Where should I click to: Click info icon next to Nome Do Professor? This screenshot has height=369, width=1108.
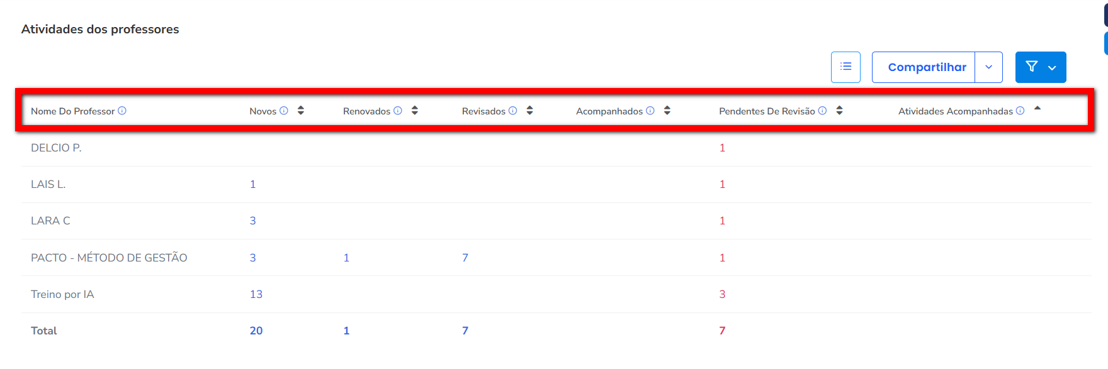point(122,111)
